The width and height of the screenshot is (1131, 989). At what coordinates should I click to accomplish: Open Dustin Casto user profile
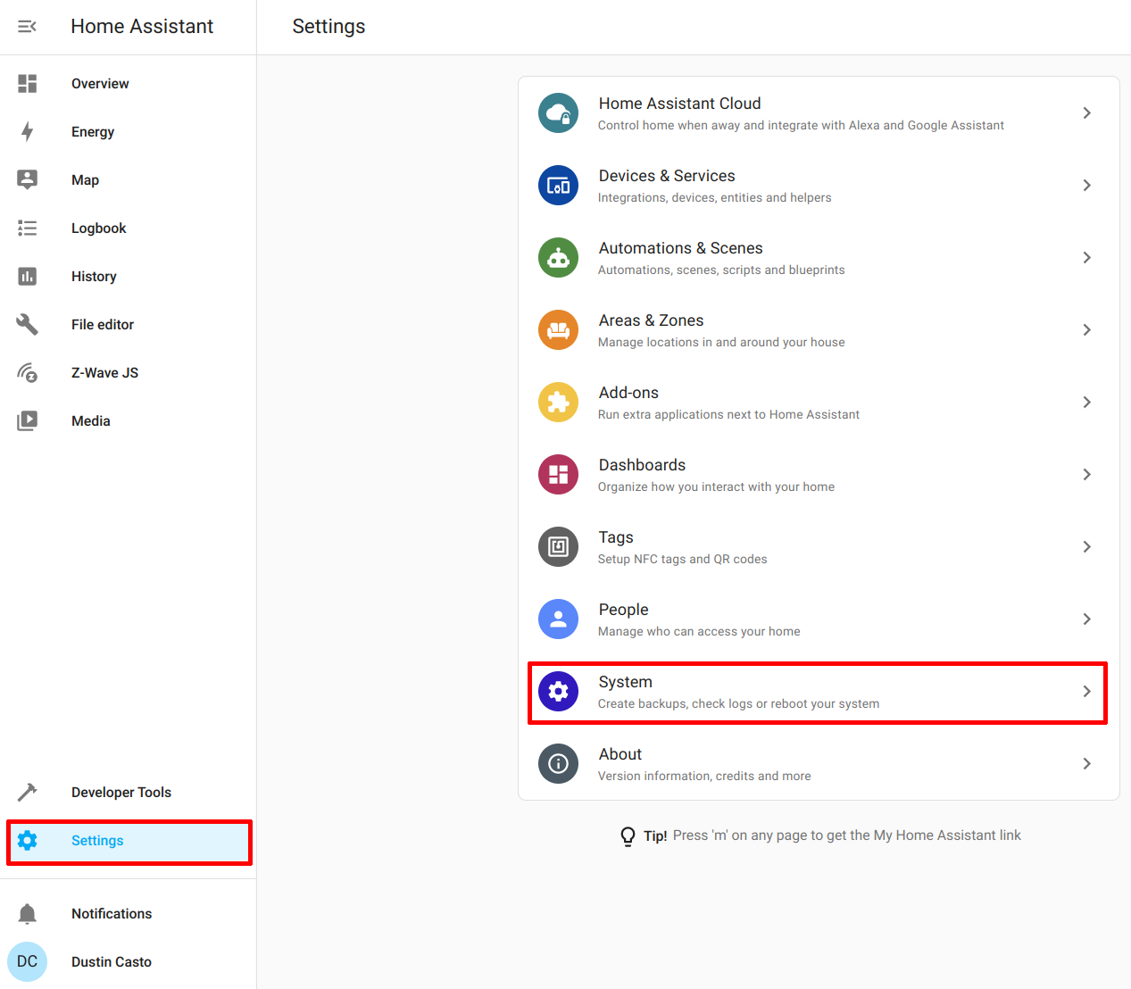[112, 962]
